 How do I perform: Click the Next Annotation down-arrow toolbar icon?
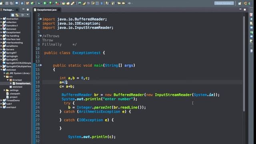tap(107, 3)
